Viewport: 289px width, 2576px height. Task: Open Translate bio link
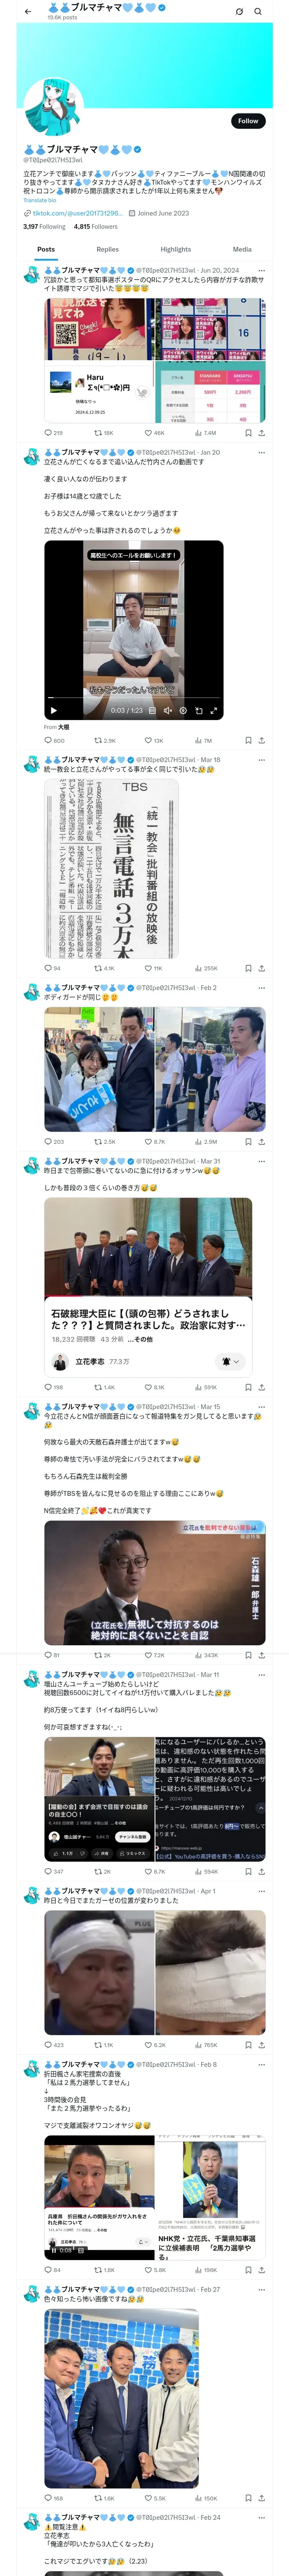click(40, 200)
